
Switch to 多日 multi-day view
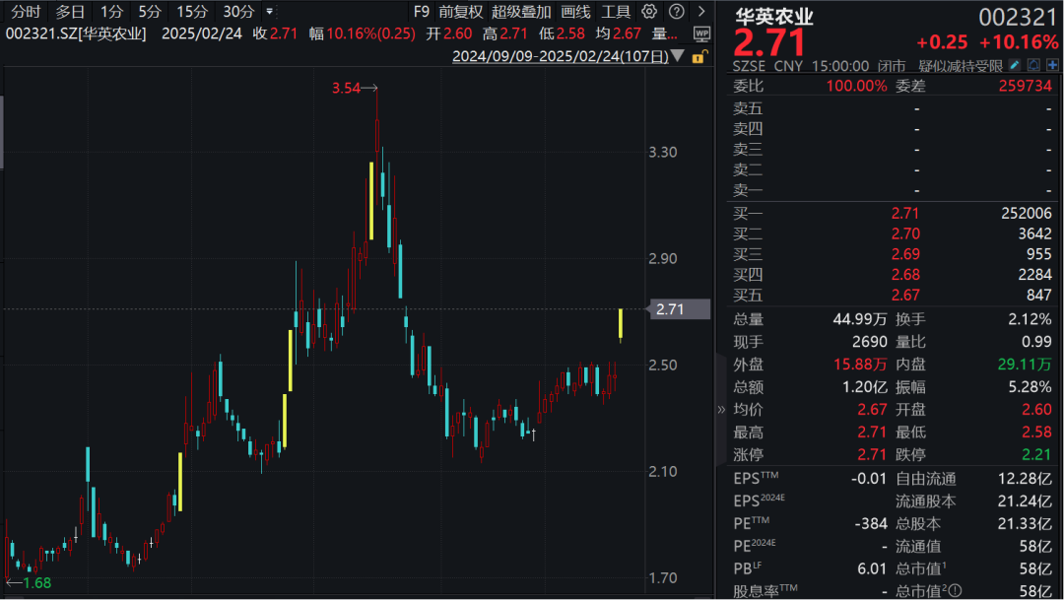[x=69, y=12]
